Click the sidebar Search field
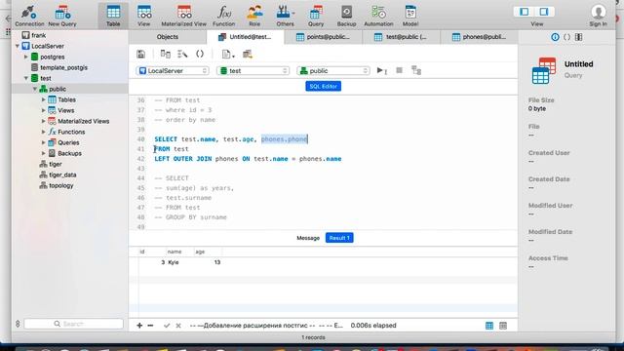Screen dimensions: 624x351 [74, 324]
